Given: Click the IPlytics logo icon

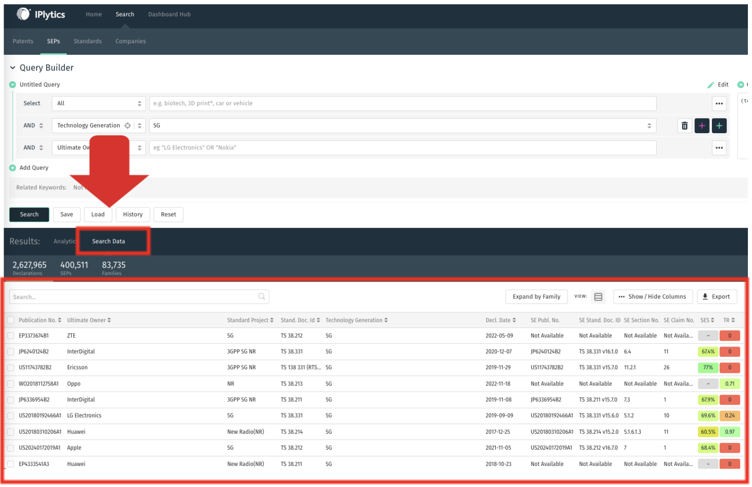Looking at the screenshot, I should pyautogui.click(x=23, y=14).
